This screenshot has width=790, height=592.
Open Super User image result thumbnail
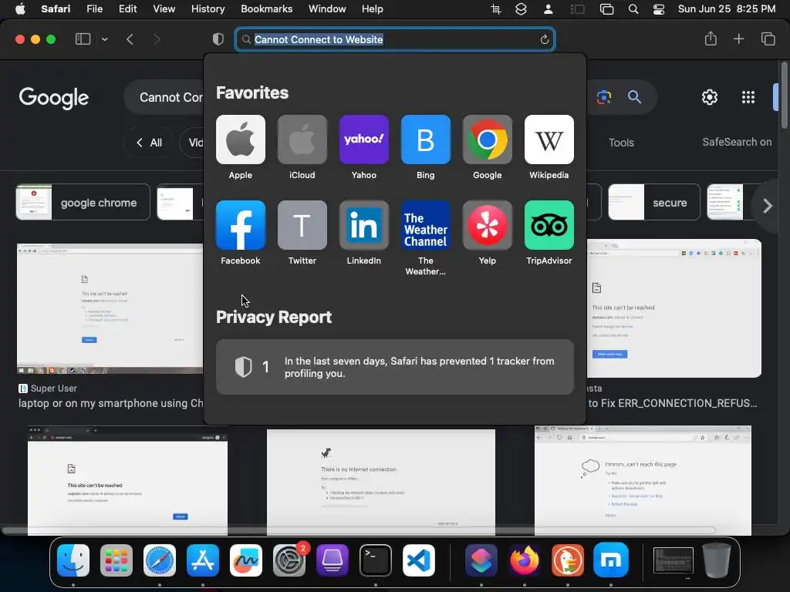coord(110,308)
